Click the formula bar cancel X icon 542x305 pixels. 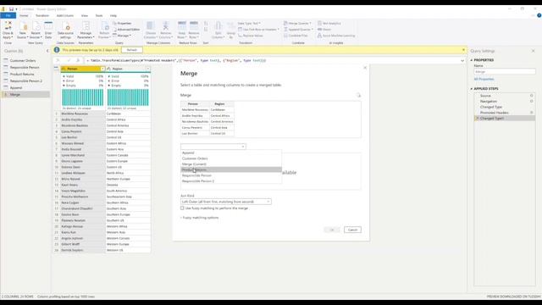click(58, 60)
